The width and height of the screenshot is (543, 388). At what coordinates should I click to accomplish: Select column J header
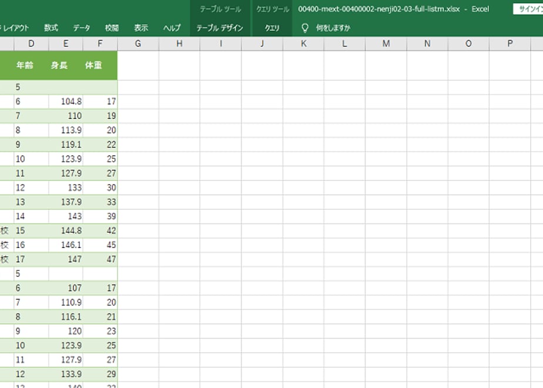tap(262, 44)
